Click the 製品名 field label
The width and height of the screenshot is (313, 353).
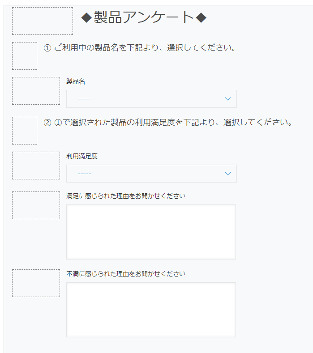(76, 81)
